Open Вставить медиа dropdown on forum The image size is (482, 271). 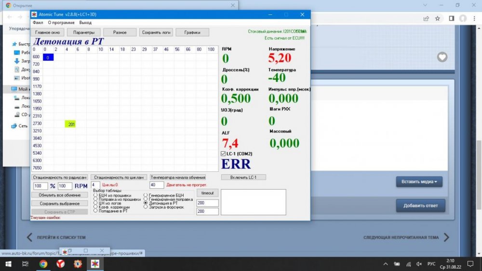(419, 181)
